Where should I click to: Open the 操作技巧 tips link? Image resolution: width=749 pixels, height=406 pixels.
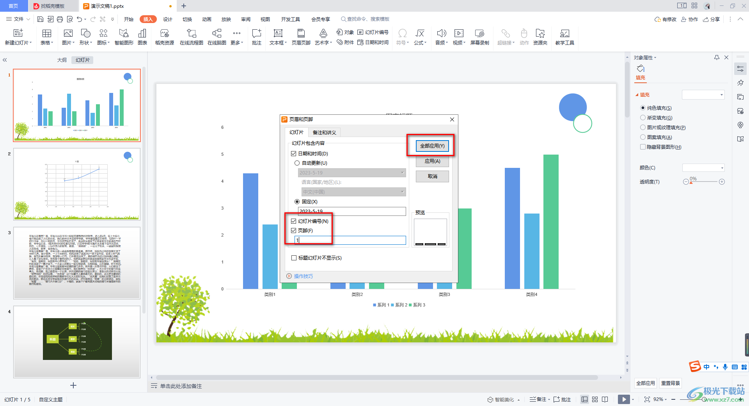[x=303, y=276]
